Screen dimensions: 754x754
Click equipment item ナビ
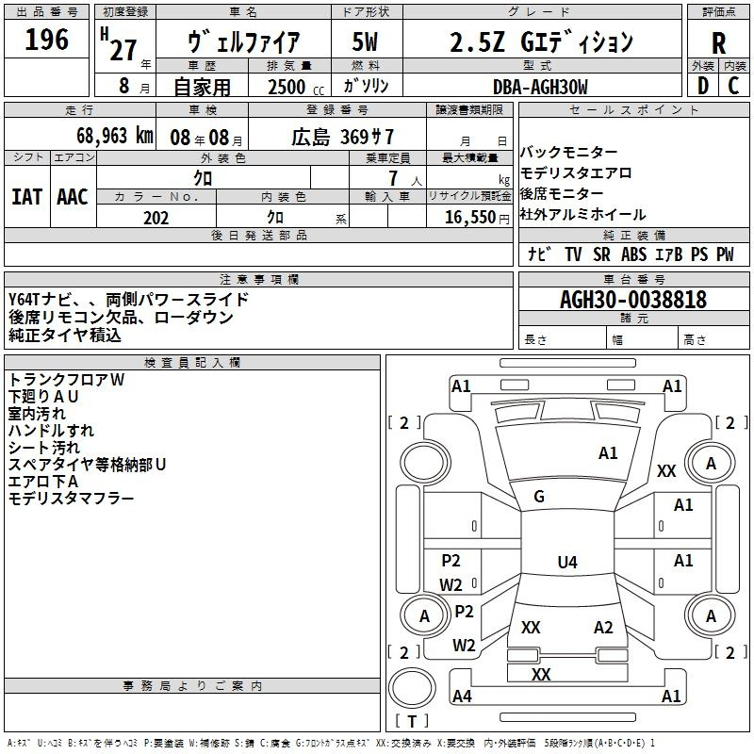(x=539, y=254)
